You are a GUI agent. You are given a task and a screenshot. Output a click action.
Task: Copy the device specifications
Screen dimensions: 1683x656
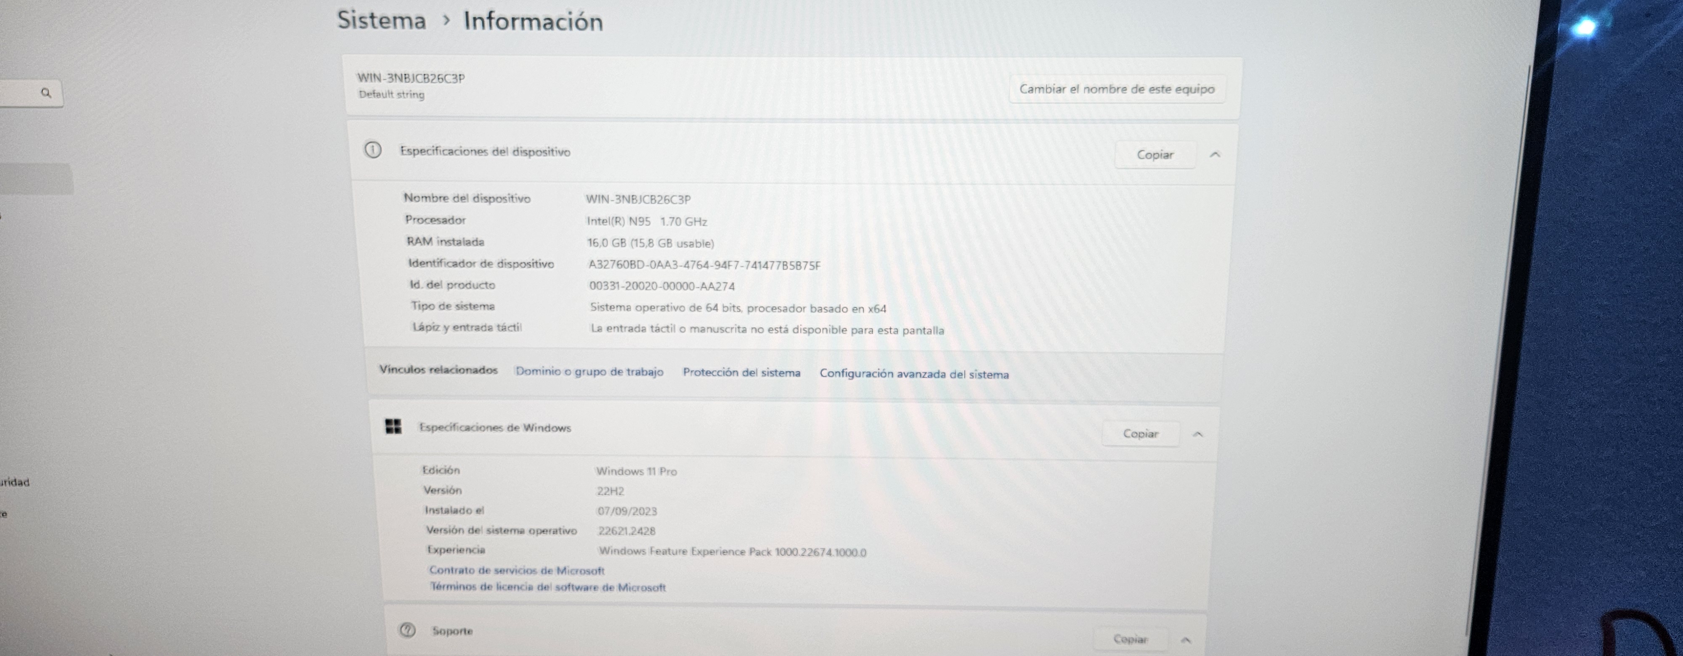click(x=1155, y=155)
